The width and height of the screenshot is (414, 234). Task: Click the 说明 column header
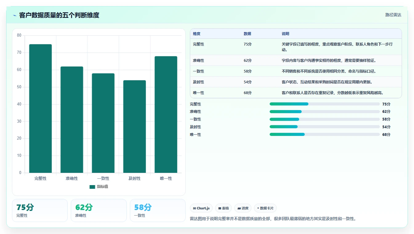click(x=285, y=34)
